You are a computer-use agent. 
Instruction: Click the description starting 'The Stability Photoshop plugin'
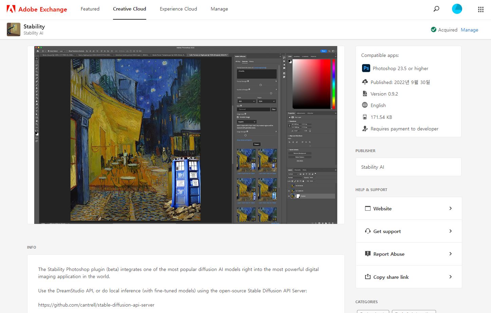coord(178,273)
